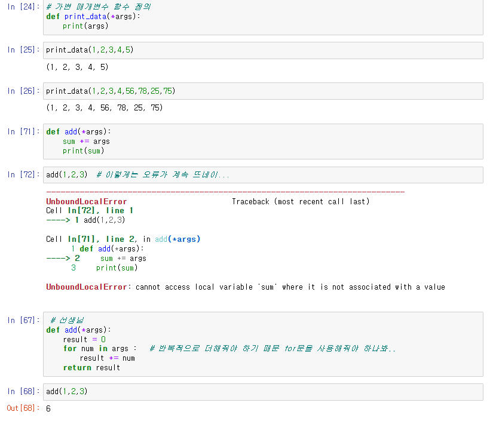Click the In [67] prompt label
Viewport: 493px width, 421px height.
click(23, 321)
